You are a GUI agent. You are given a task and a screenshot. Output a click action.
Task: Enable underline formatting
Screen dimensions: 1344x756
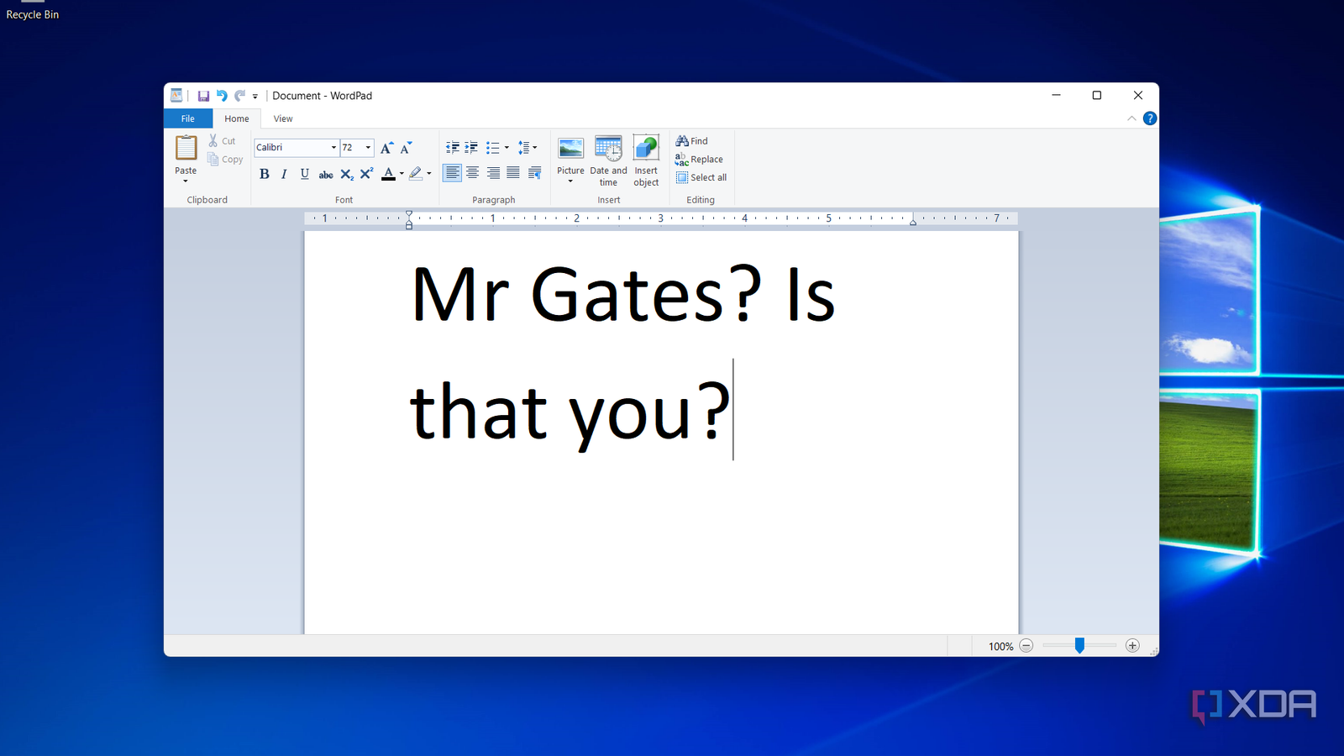point(304,174)
